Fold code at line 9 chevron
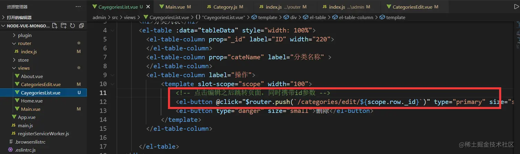 [x=112, y=75]
